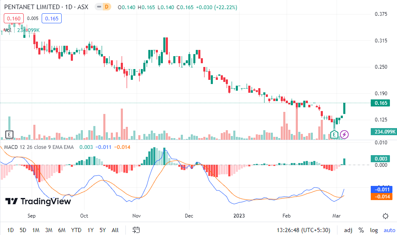Open the PENTANET LIMITED symbol title

pos(46,7)
